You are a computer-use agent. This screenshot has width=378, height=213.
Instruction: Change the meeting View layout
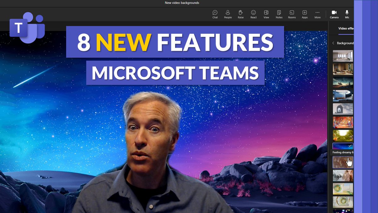pyautogui.click(x=266, y=14)
